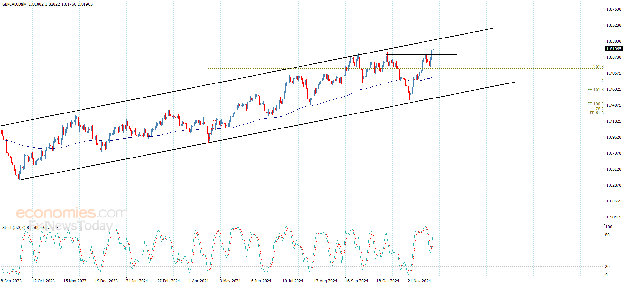
Task: Click the 18 Oct 2024 date label
Action: [x=388, y=281]
